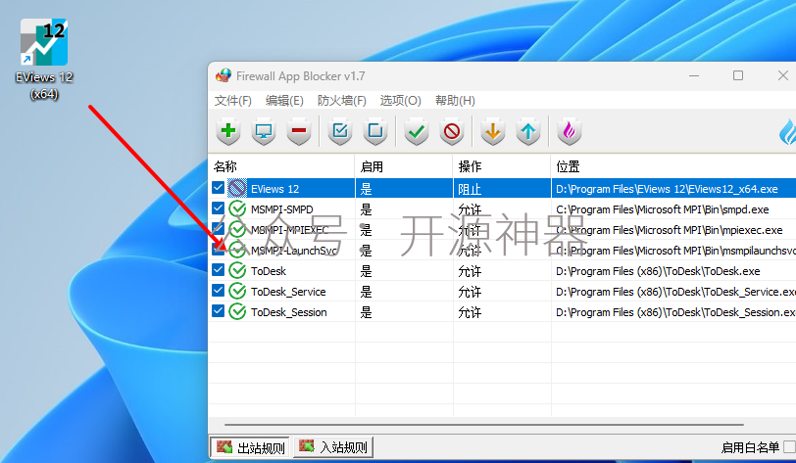Uncheck the ToDesk_Service rule checkbox
This screenshot has height=463, width=796.
(x=219, y=291)
